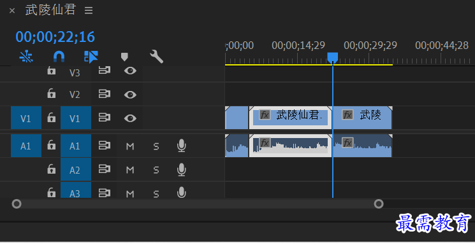
Task: Toggle V1 track targeting
Action: 76,118
